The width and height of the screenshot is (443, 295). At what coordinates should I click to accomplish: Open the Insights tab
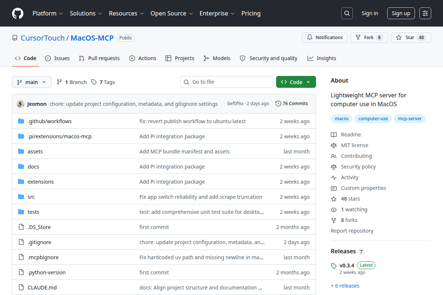[x=322, y=58]
